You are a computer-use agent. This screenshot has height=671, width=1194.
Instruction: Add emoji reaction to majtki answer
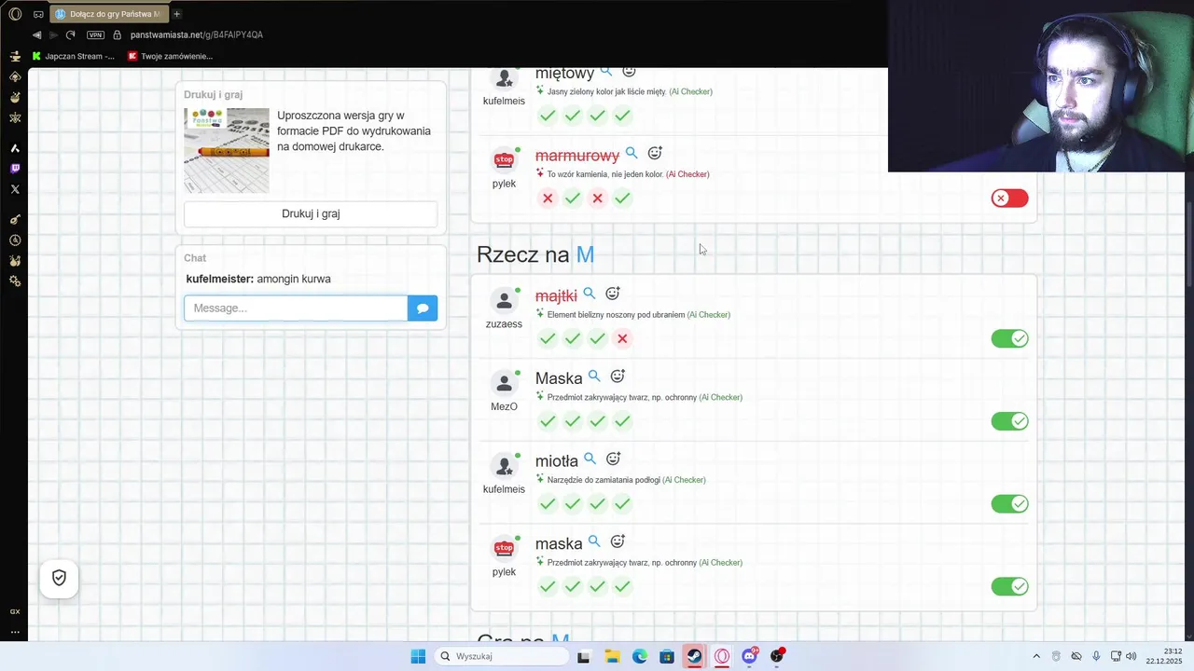tap(613, 294)
